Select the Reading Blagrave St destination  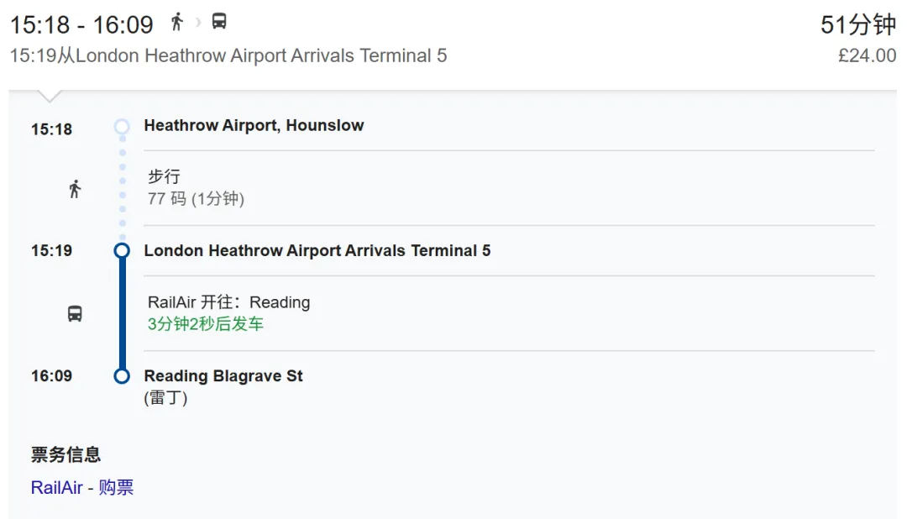(223, 375)
